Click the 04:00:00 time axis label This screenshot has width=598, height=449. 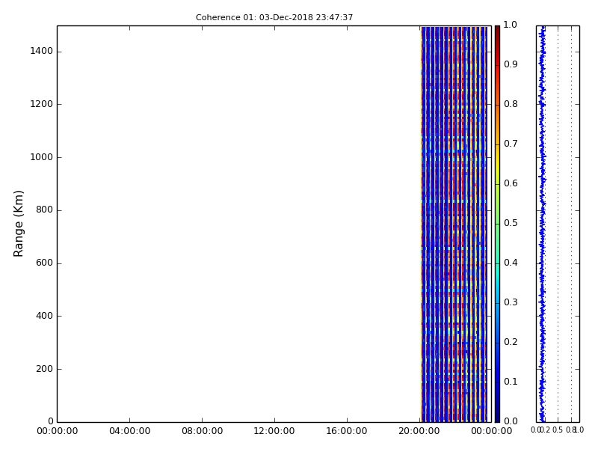click(129, 431)
